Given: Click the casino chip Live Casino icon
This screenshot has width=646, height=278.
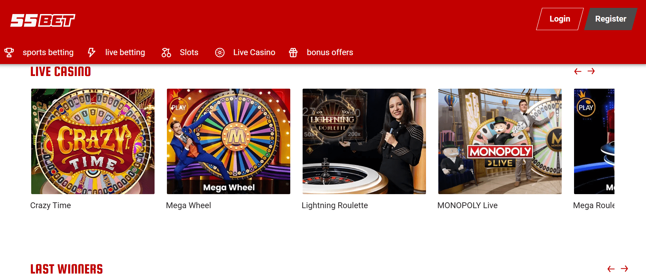Looking at the screenshot, I should click(220, 52).
